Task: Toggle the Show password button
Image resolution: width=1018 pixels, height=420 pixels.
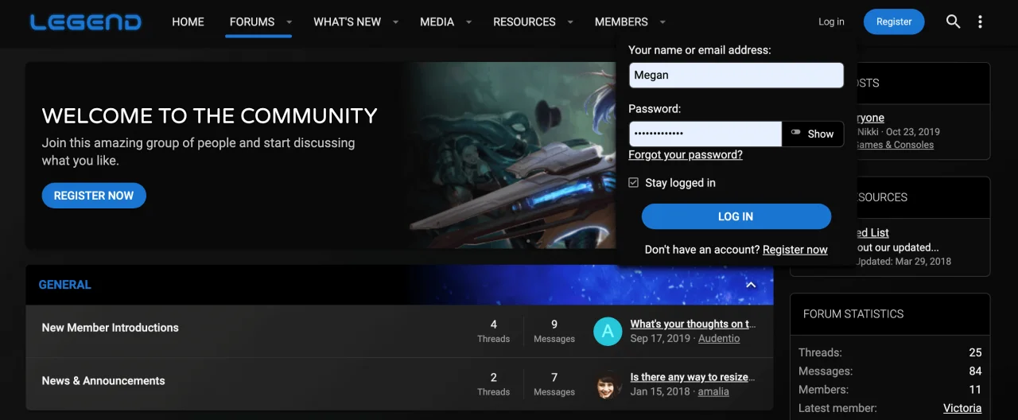Action: (x=813, y=134)
